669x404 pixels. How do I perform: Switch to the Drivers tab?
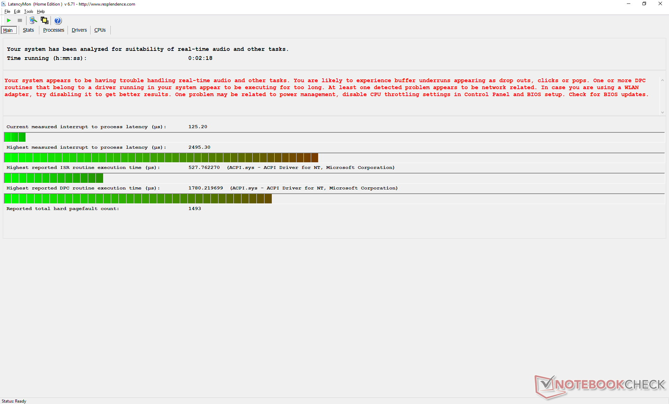pyautogui.click(x=79, y=30)
